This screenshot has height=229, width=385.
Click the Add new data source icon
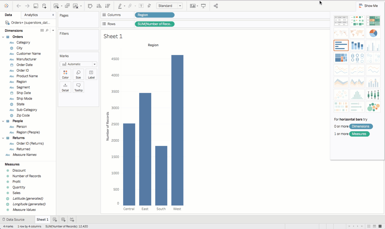pyautogui.click(x=44, y=6)
